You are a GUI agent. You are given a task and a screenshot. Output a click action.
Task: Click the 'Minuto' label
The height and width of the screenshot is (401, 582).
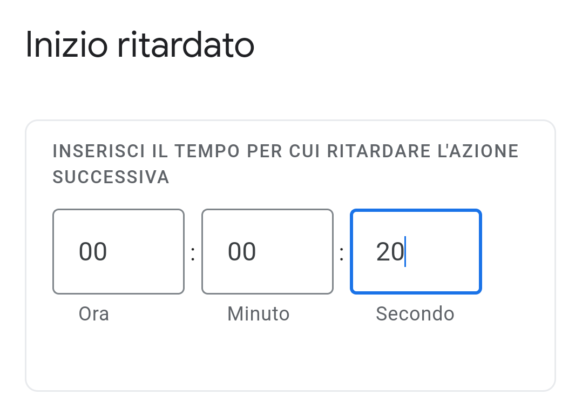click(x=258, y=313)
